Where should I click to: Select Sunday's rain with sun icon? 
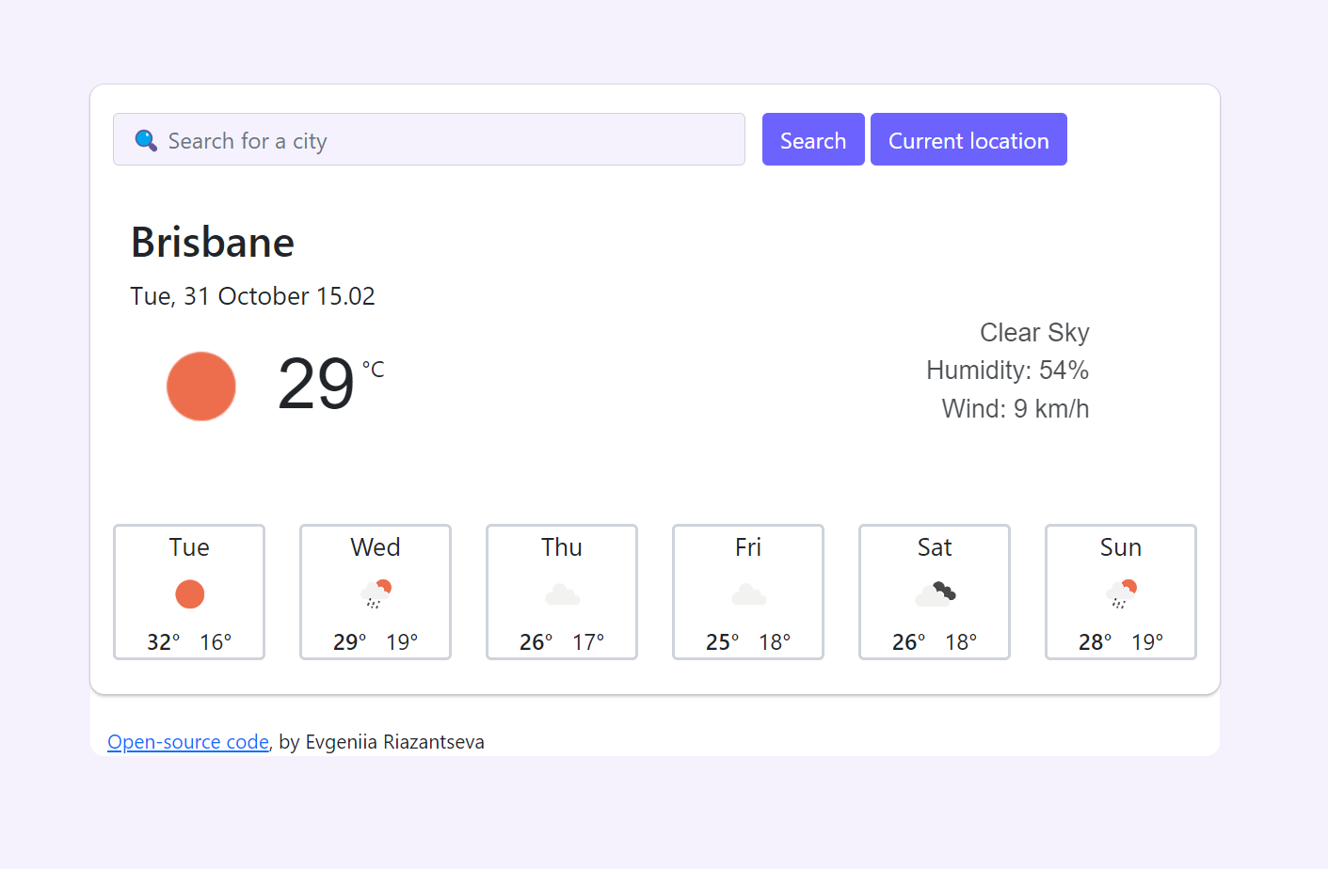tap(1120, 591)
